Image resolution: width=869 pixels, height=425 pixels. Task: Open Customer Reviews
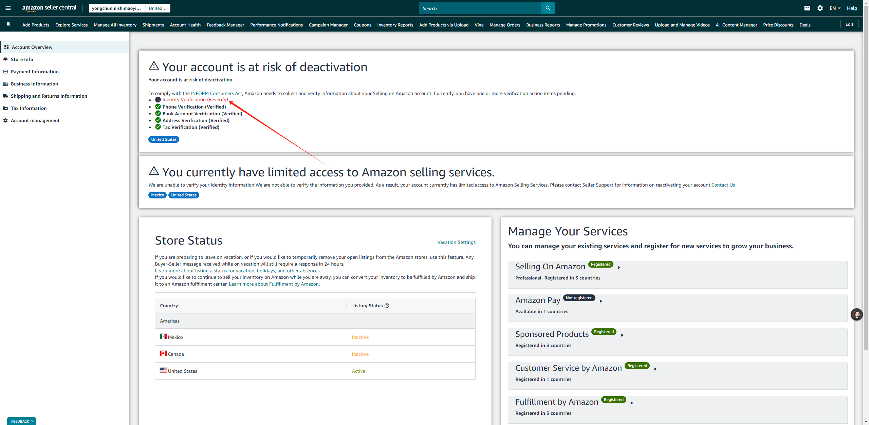(630, 25)
